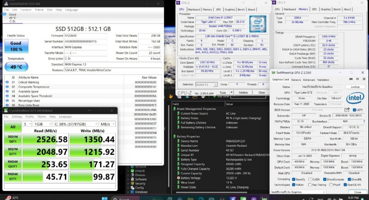369x200 pixels.
Task: Toggle the Ray Tracing checkbox
Action: (x=310, y=185)
